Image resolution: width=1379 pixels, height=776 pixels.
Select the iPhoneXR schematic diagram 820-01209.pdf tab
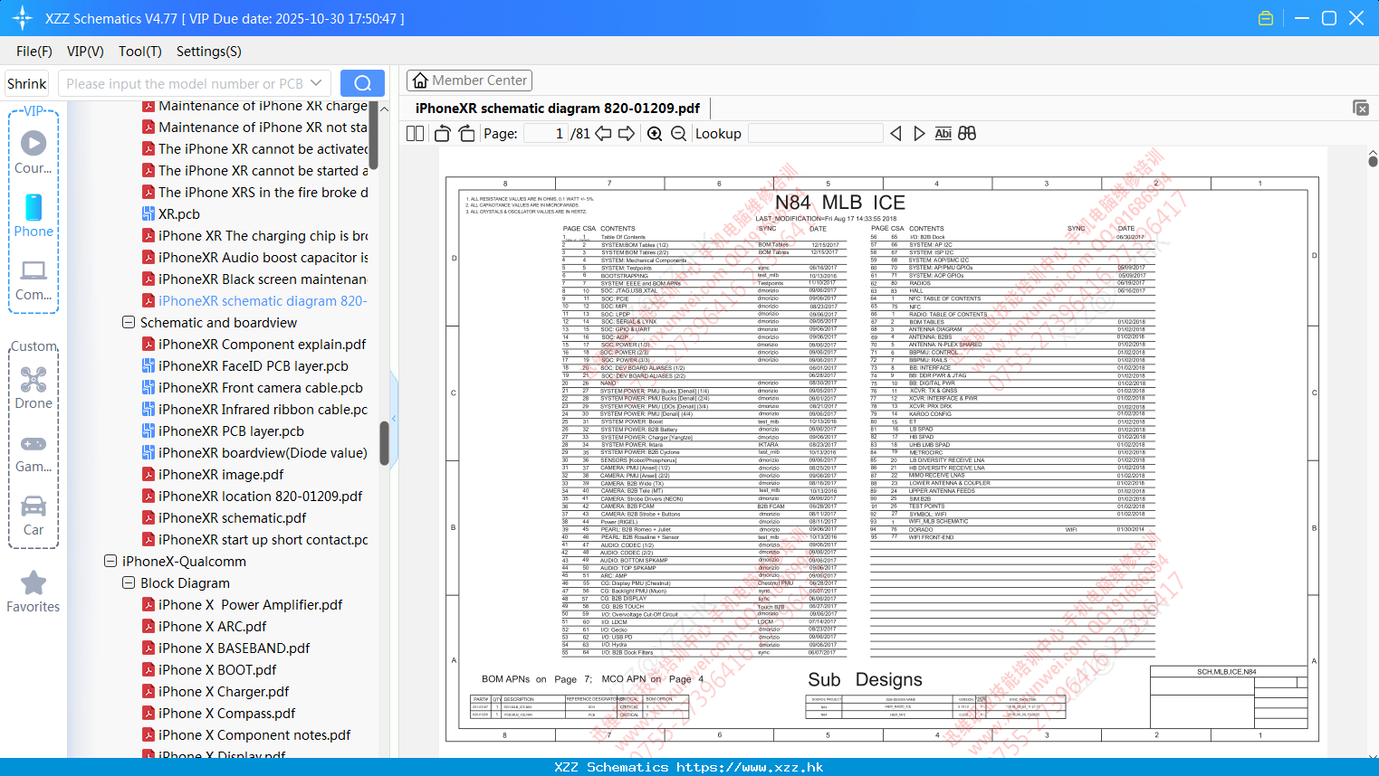tap(558, 109)
